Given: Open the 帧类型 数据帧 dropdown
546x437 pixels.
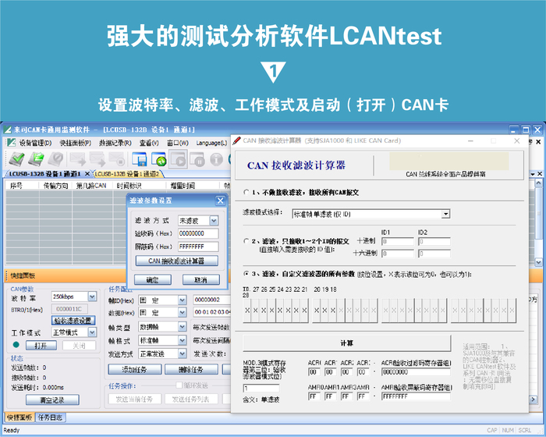Looking at the screenshot, I should coord(182,326).
